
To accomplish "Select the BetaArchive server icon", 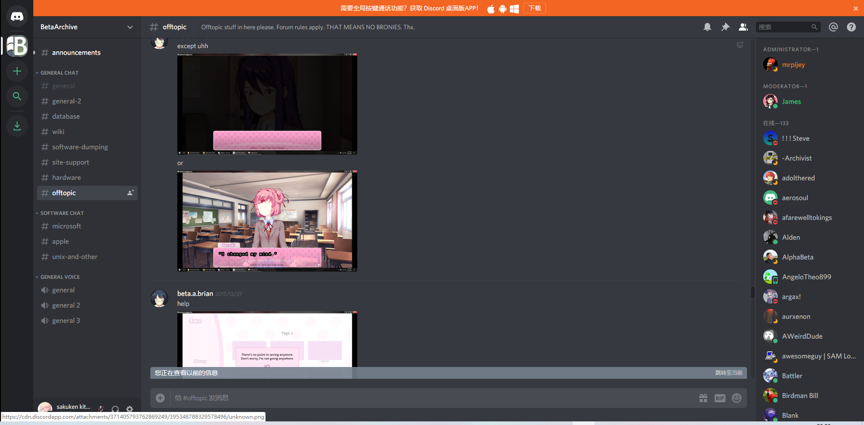I will 17,46.
